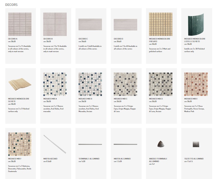Click the Decoro A tile image
213x179 pixels.
20,24
